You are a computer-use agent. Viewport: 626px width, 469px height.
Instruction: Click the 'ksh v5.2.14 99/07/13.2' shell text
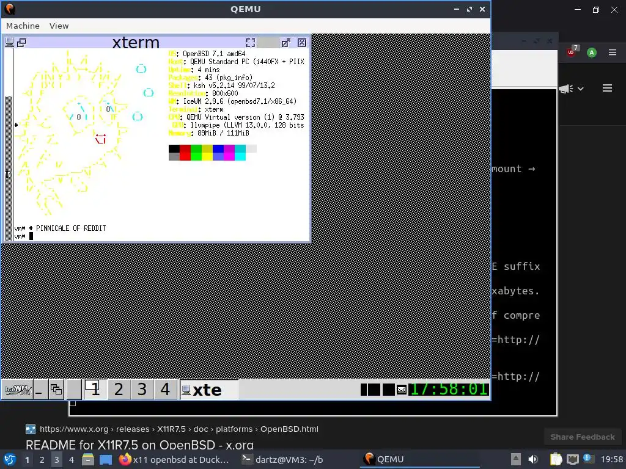(x=234, y=85)
